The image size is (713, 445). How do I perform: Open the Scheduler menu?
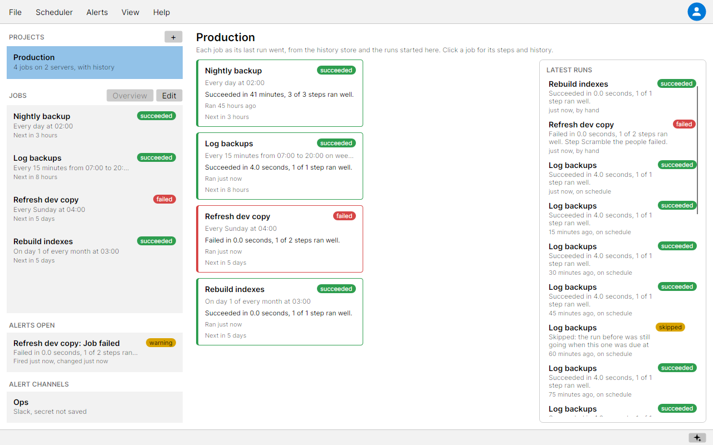pos(54,12)
